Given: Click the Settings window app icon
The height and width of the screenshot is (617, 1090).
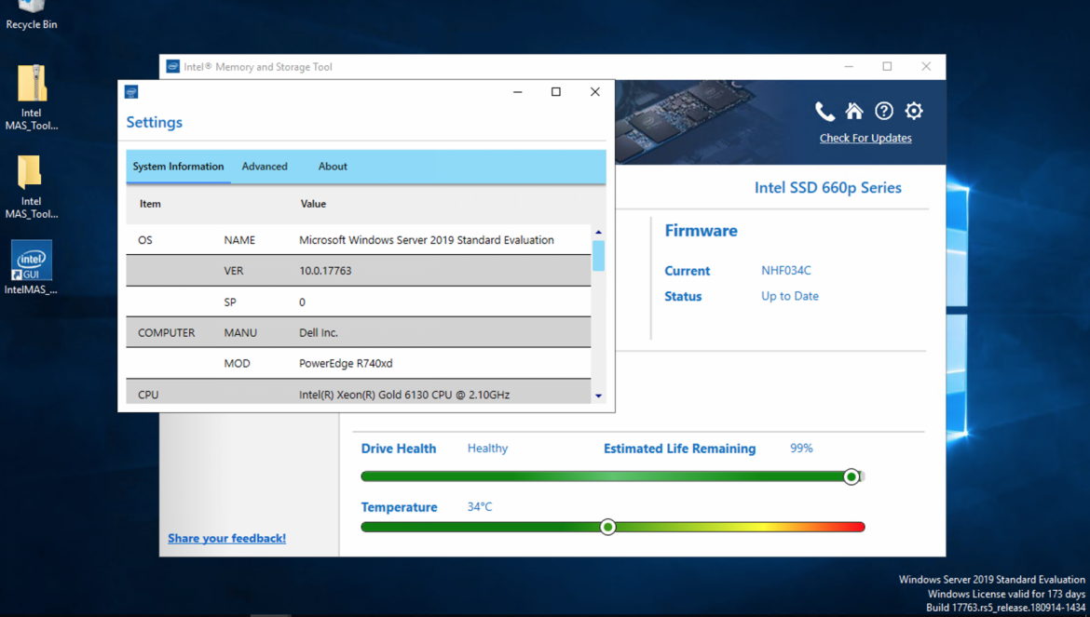Looking at the screenshot, I should (131, 91).
